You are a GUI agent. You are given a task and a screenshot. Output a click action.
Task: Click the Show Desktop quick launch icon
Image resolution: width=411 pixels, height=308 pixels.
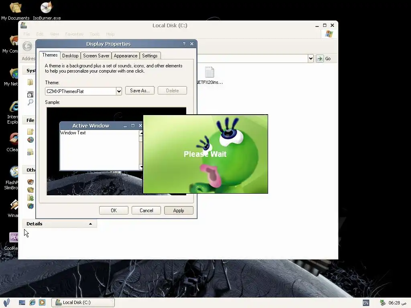coord(22,302)
